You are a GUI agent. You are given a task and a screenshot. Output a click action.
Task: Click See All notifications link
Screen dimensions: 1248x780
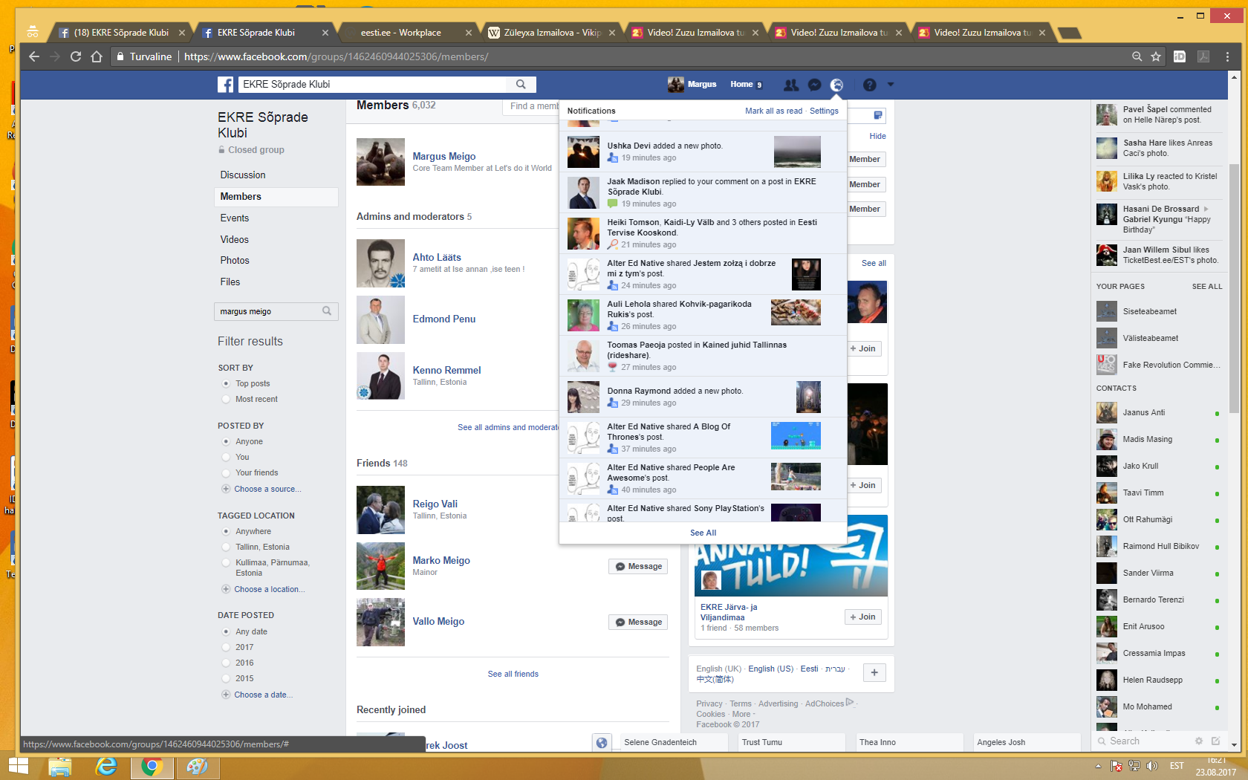(x=703, y=533)
